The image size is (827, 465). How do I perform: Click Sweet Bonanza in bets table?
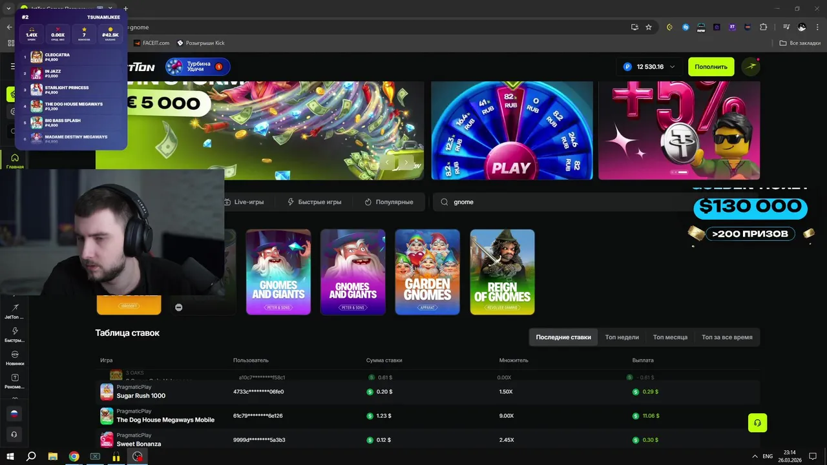coord(139,444)
